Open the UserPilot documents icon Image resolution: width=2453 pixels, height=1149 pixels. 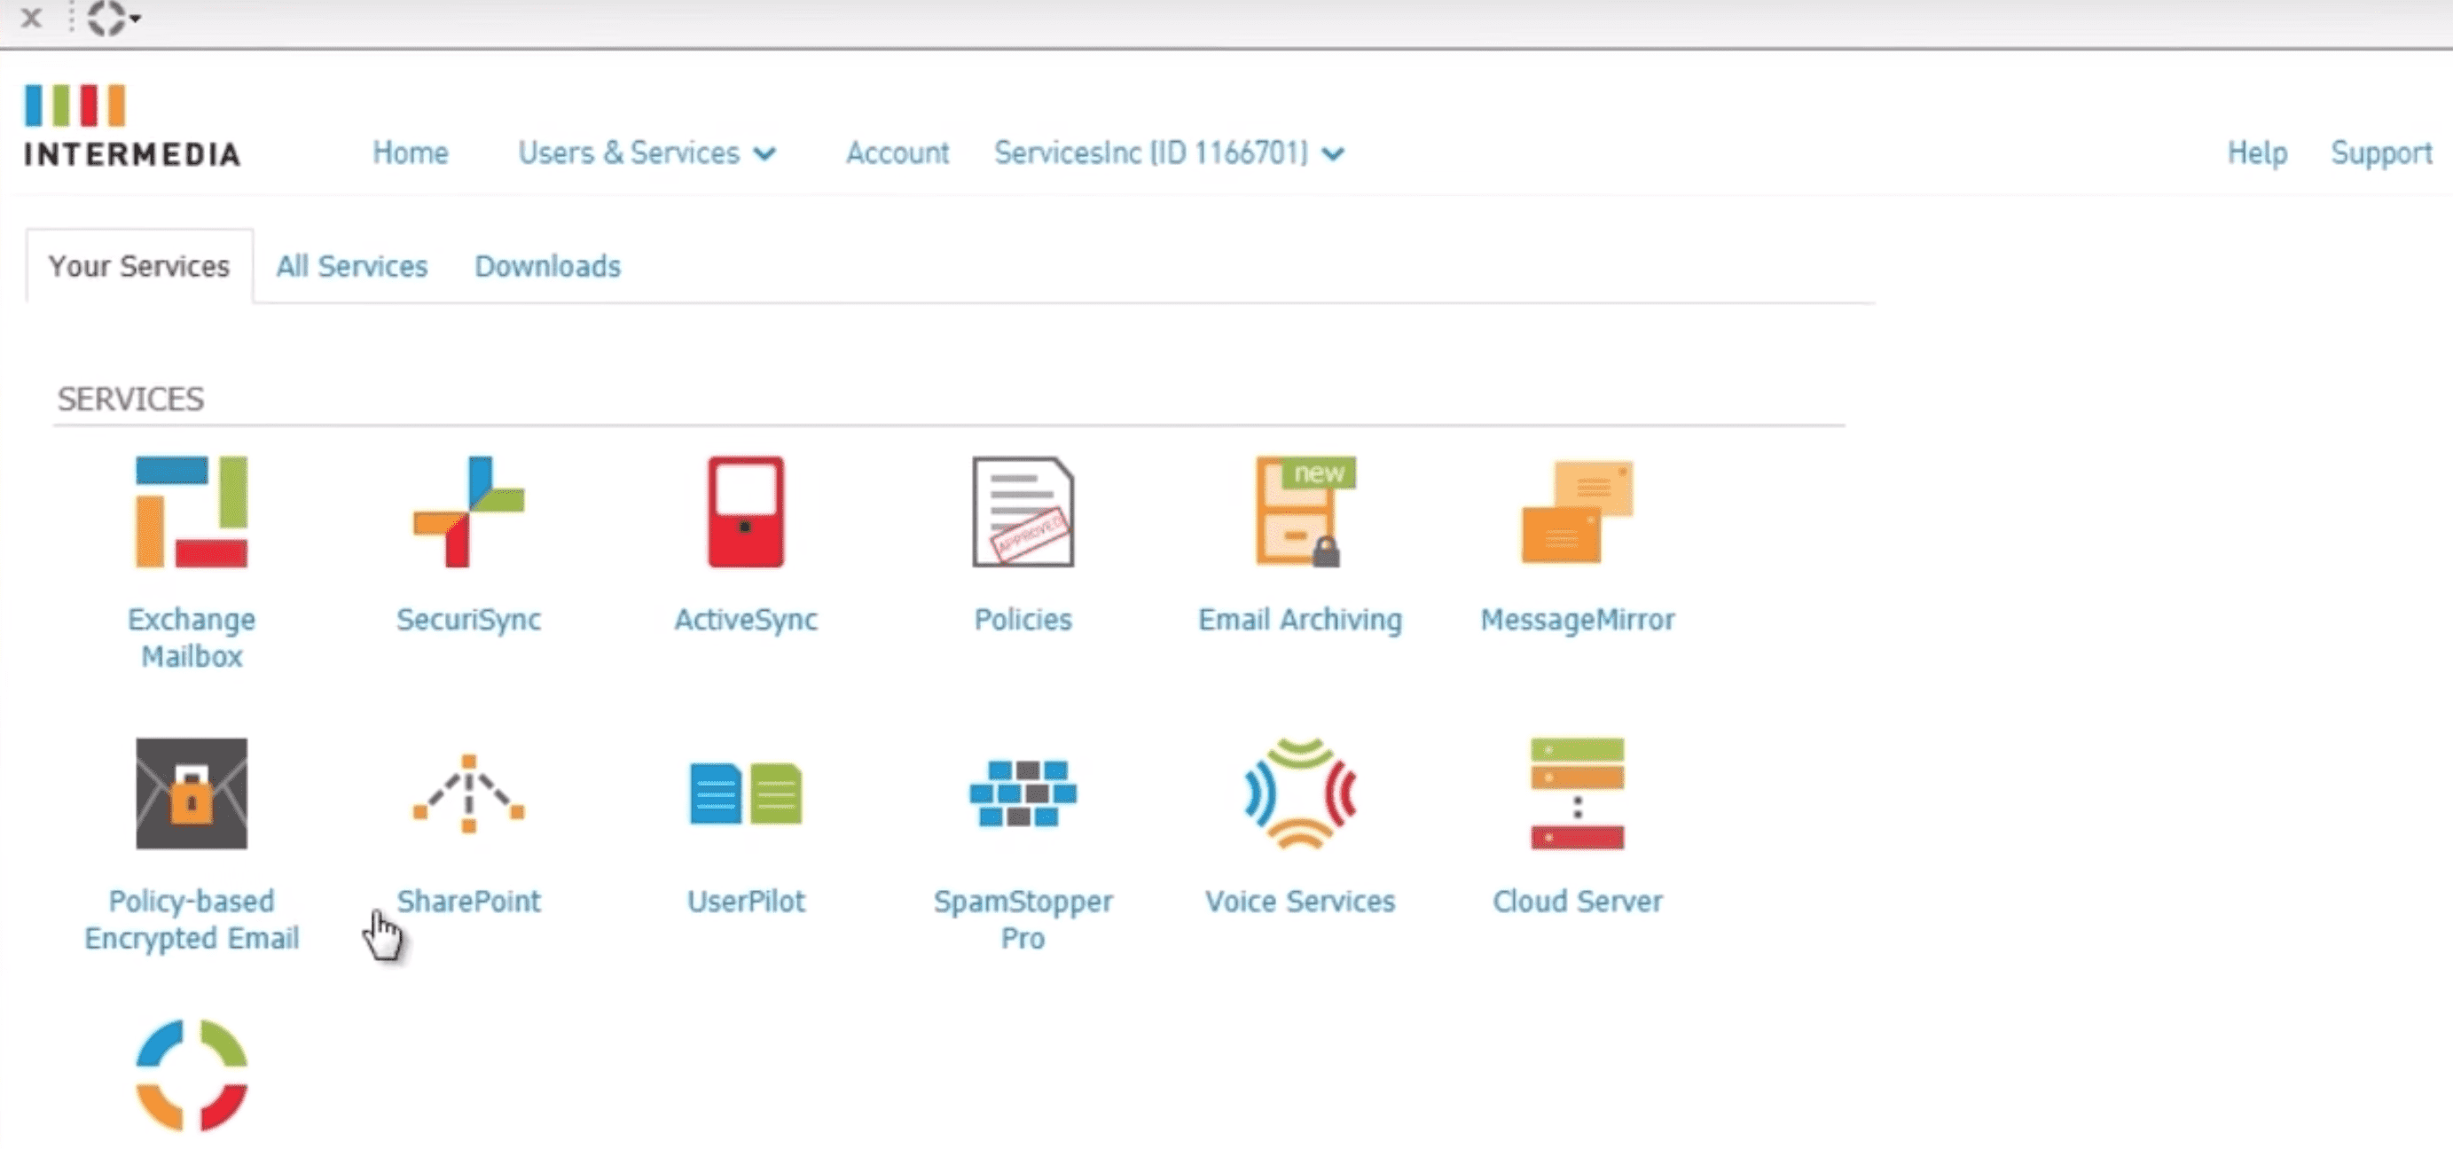tap(746, 793)
